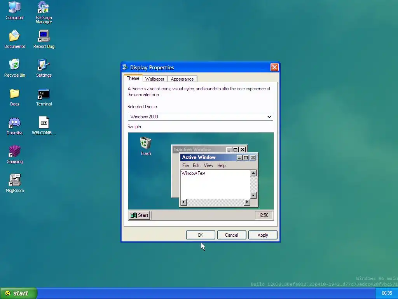Viewport: 398px width, 299px height.
Task: Open the start menu on taskbar
Action: pos(19,293)
